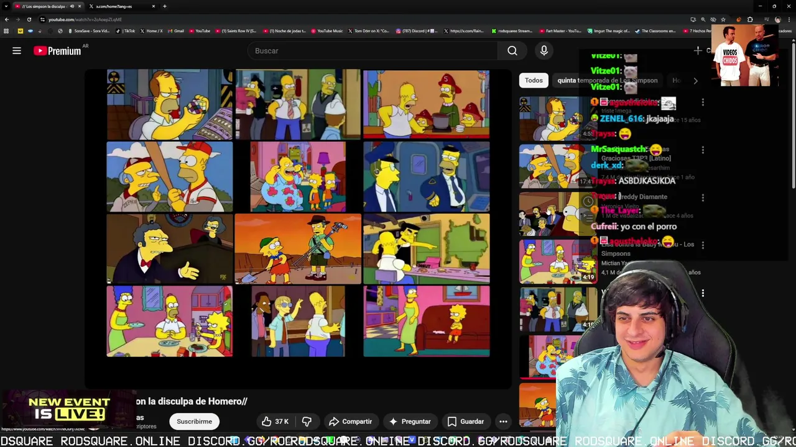Open Home / X bookmark
Screen dimensions: 796x447
pos(152,31)
